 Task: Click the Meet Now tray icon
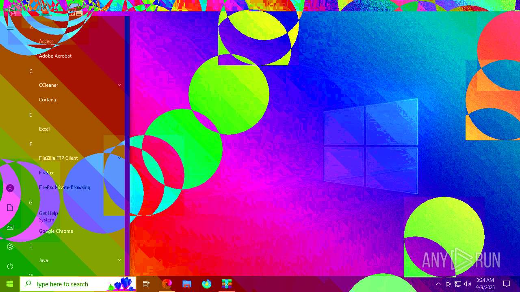tap(448, 284)
